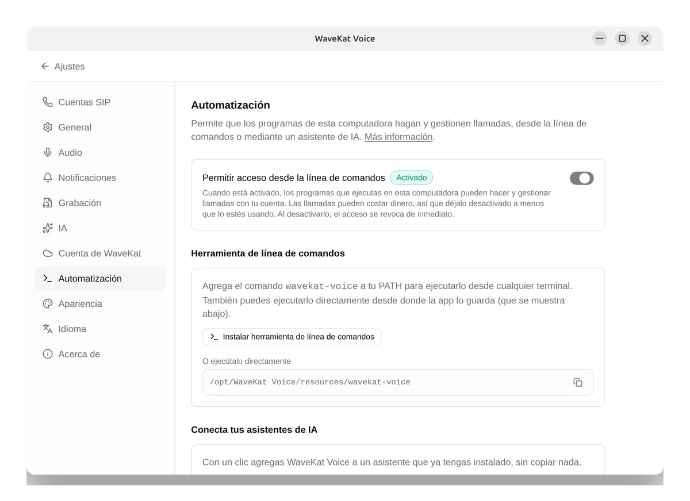Screen dimensions: 690x501
Task: Follow the Más información link
Action: tap(398, 137)
